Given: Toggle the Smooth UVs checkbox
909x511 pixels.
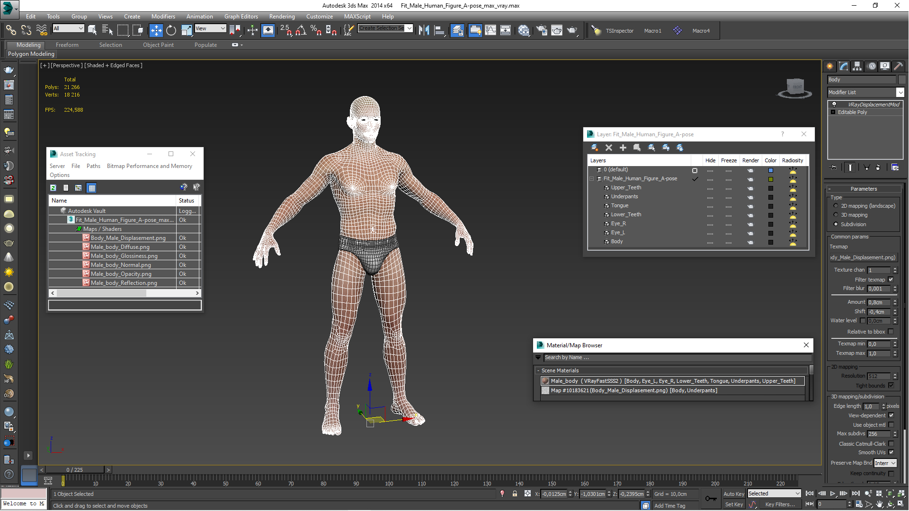Looking at the screenshot, I should click(891, 452).
